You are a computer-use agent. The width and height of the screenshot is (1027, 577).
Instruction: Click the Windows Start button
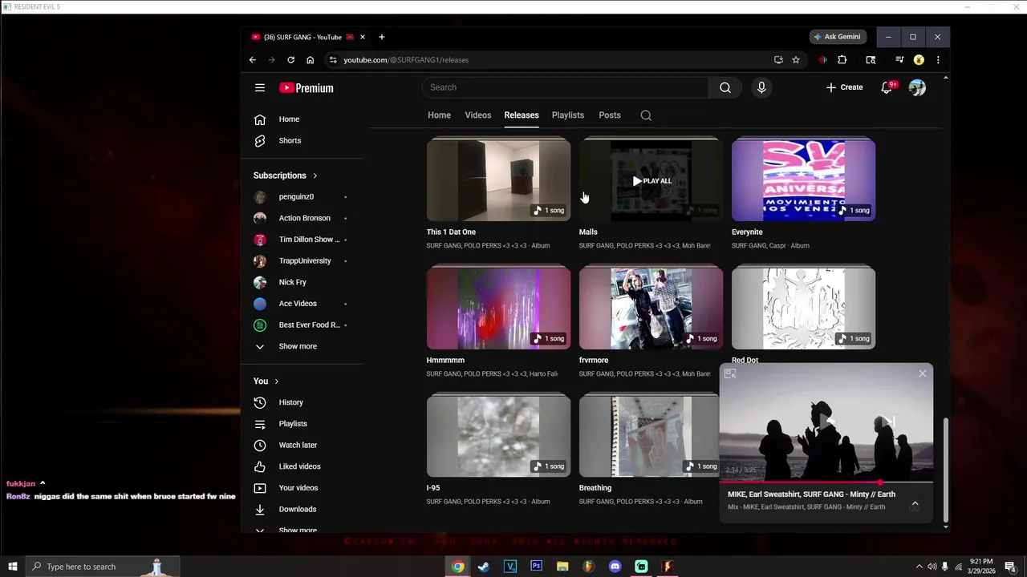pyautogui.click(x=12, y=567)
